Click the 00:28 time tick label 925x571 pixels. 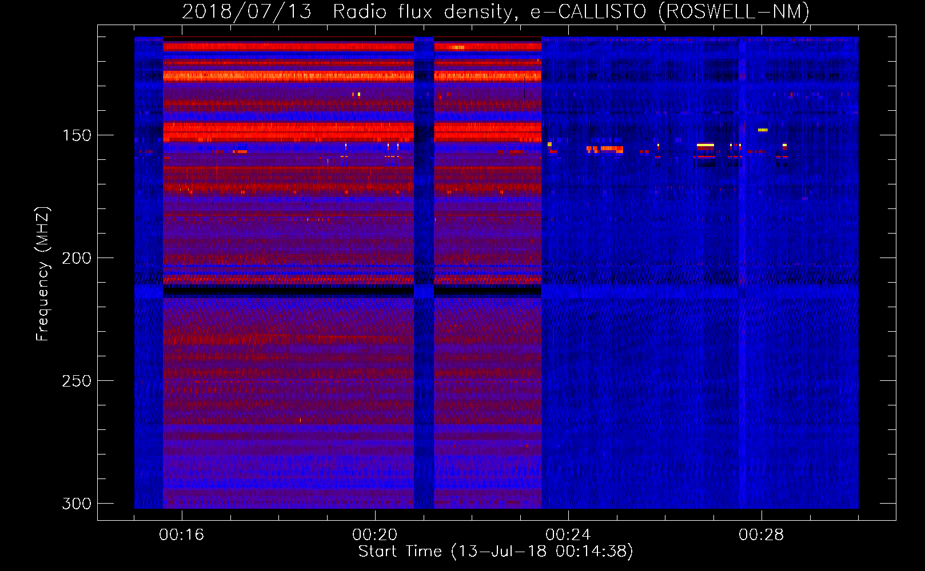[761, 534]
